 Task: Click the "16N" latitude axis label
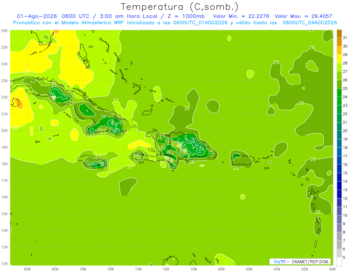pos(4,197)
